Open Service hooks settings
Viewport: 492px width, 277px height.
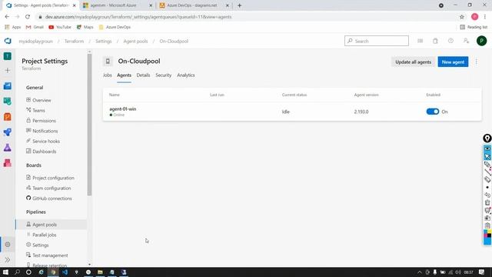click(46, 142)
